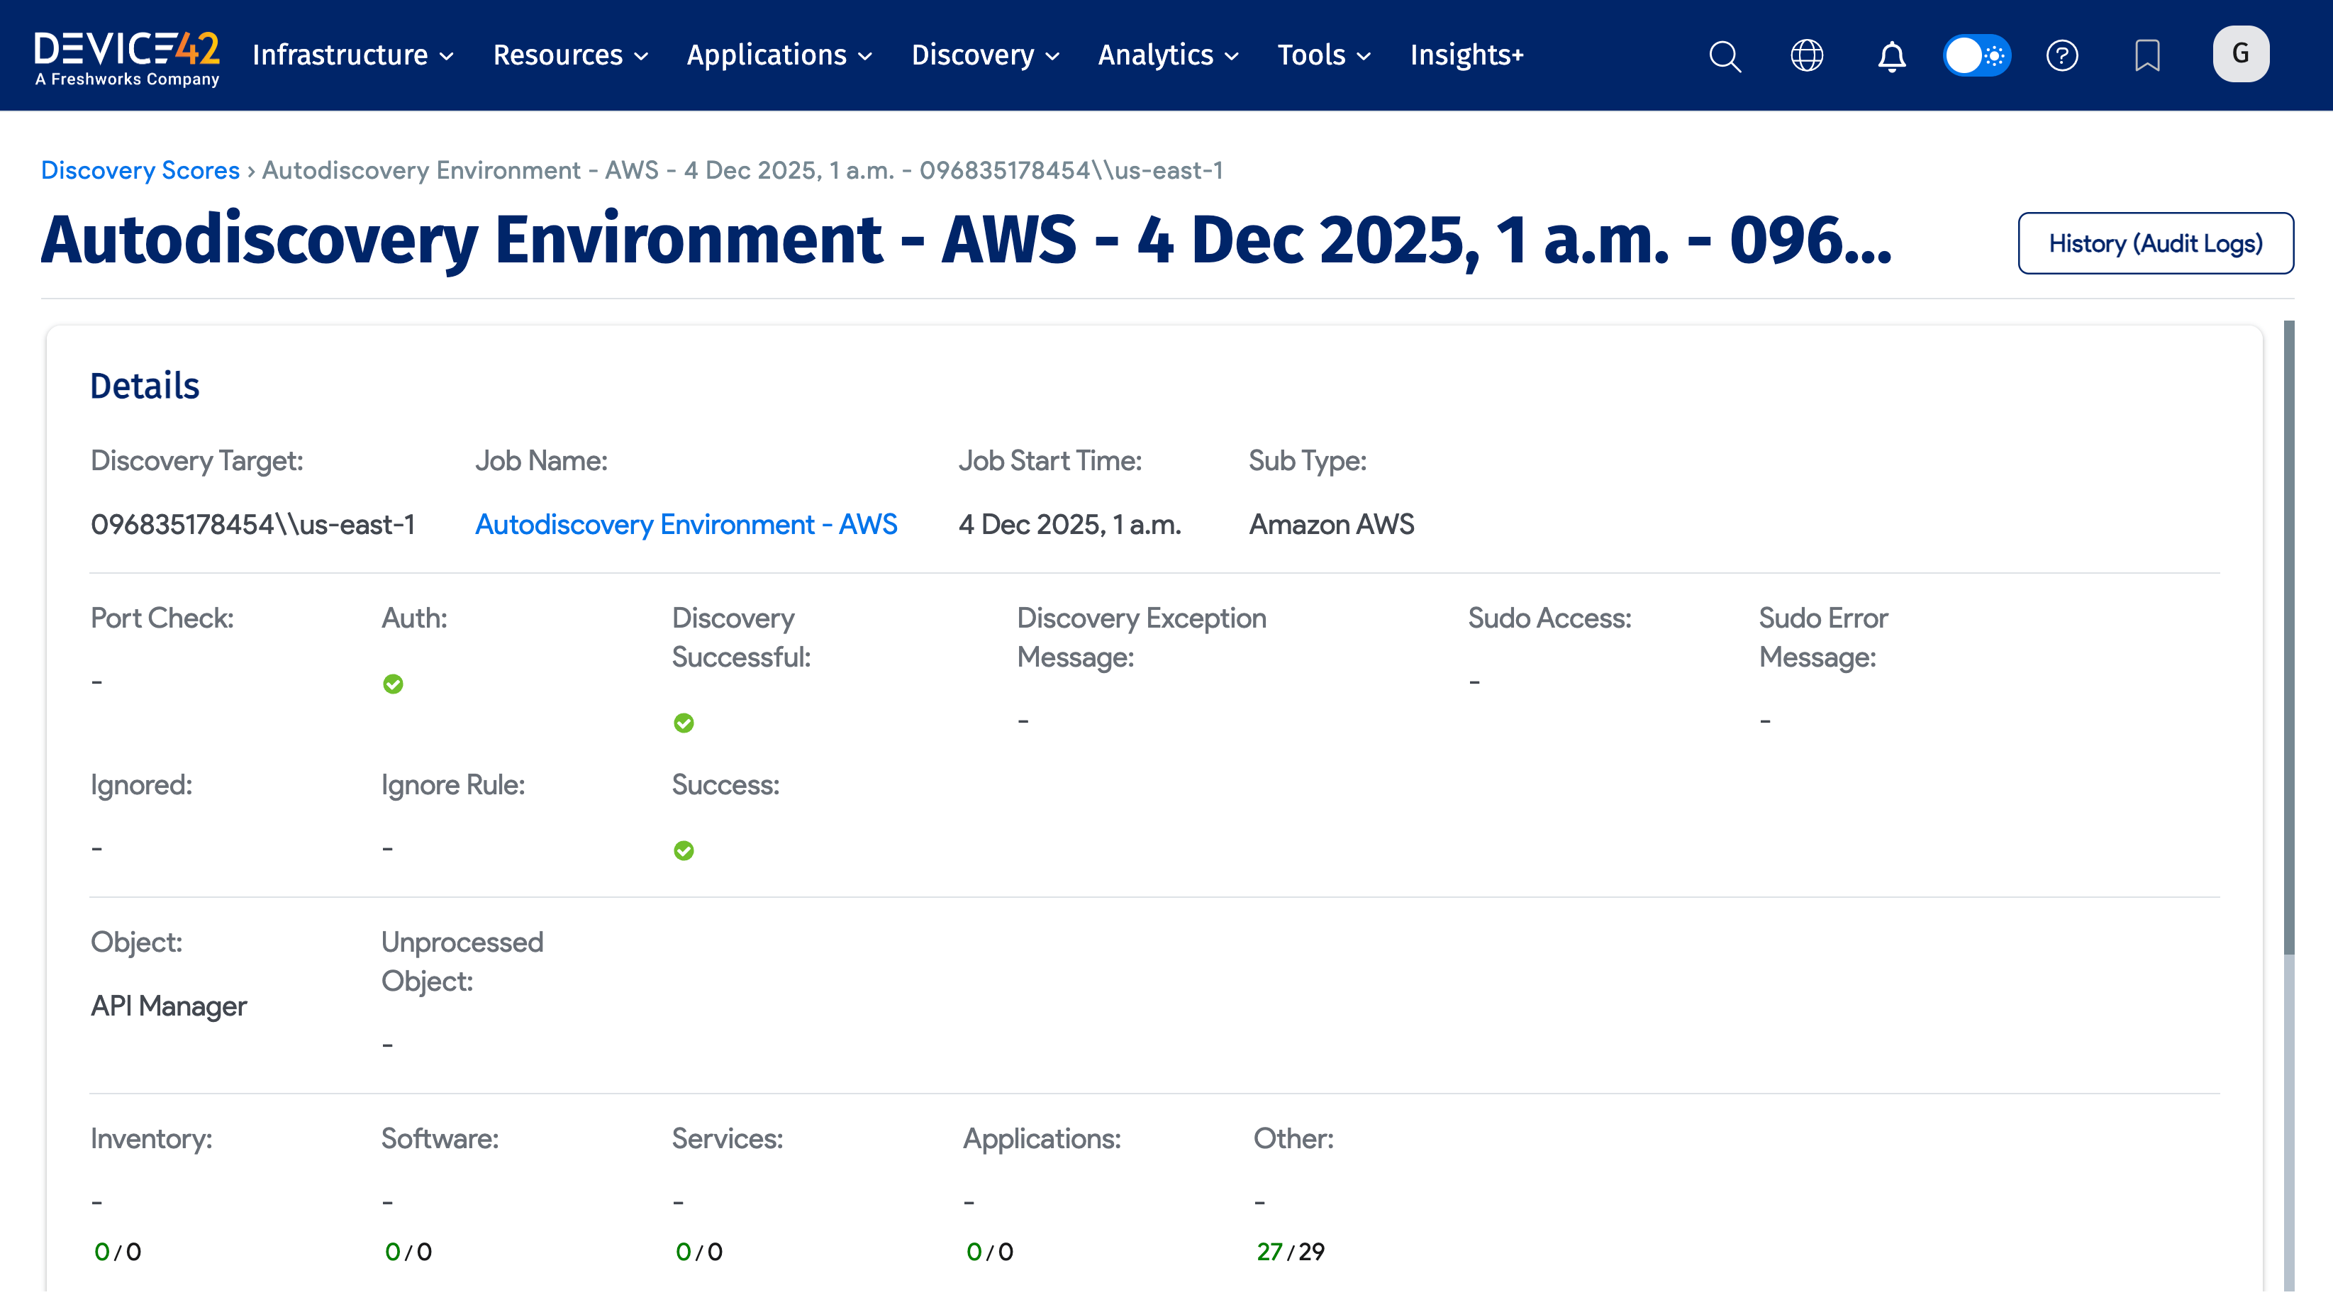
Task: Click the globe language icon
Action: click(1807, 55)
